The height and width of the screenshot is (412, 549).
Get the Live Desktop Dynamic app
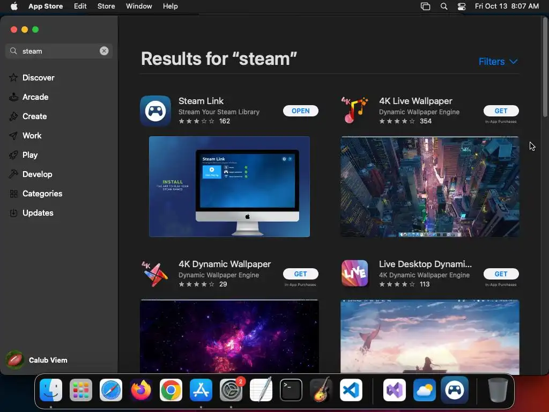[501, 274]
